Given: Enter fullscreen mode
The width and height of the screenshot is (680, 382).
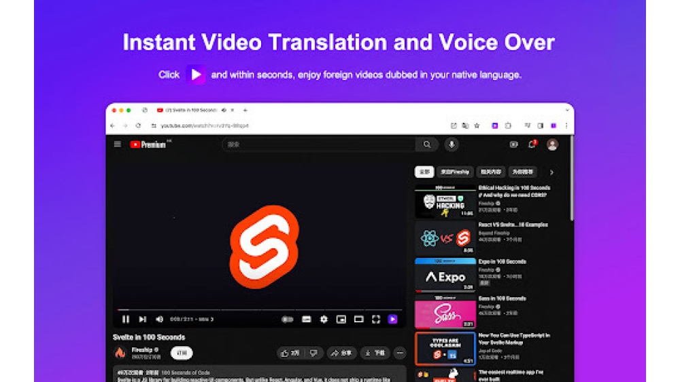Looking at the screenshot, I should point(376,320).
